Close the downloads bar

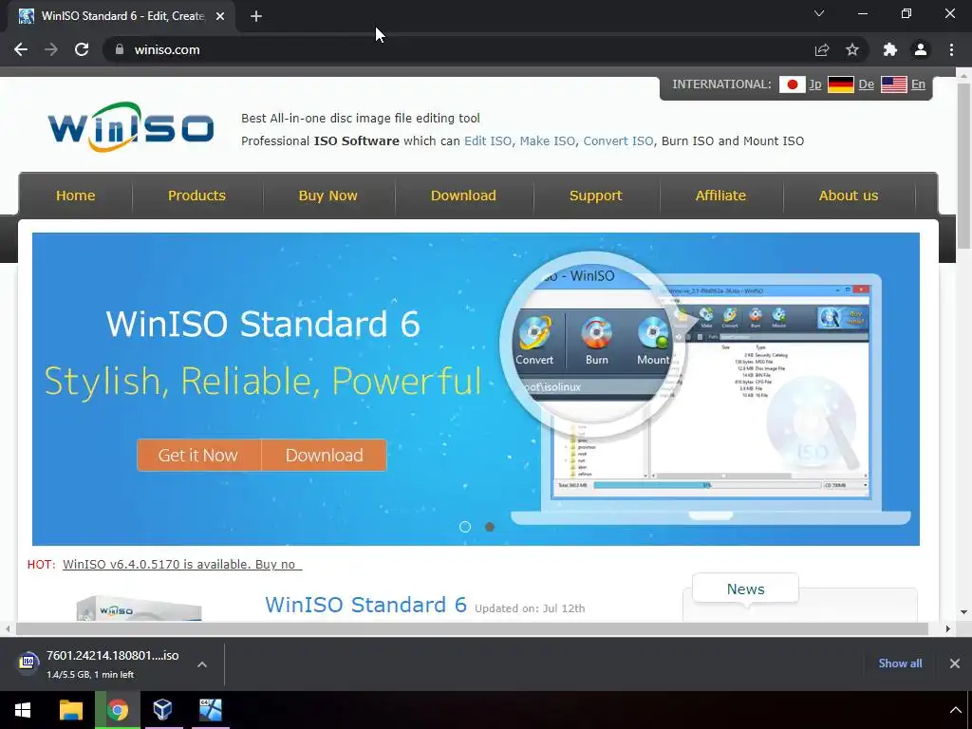click(x=955, y=664)
